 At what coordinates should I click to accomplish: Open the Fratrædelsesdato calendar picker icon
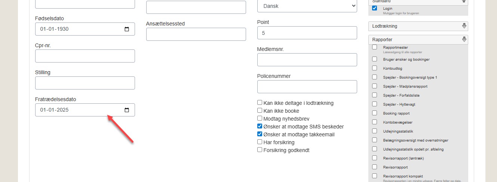click(x=127, y=110)
